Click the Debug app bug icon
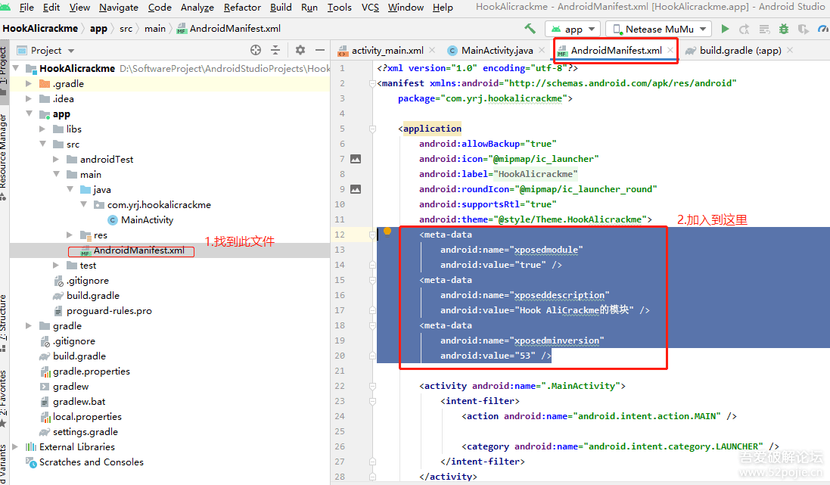The width and height of the screenshot is (830, 485). 784,29
